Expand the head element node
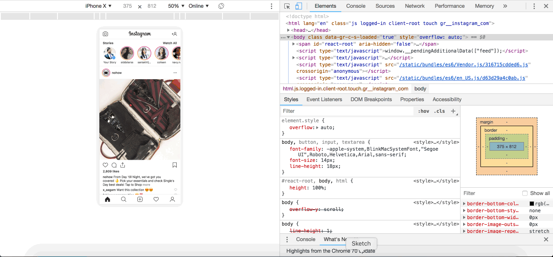The image size is (553, 257). pyautogui.click(x=289, y=30)
